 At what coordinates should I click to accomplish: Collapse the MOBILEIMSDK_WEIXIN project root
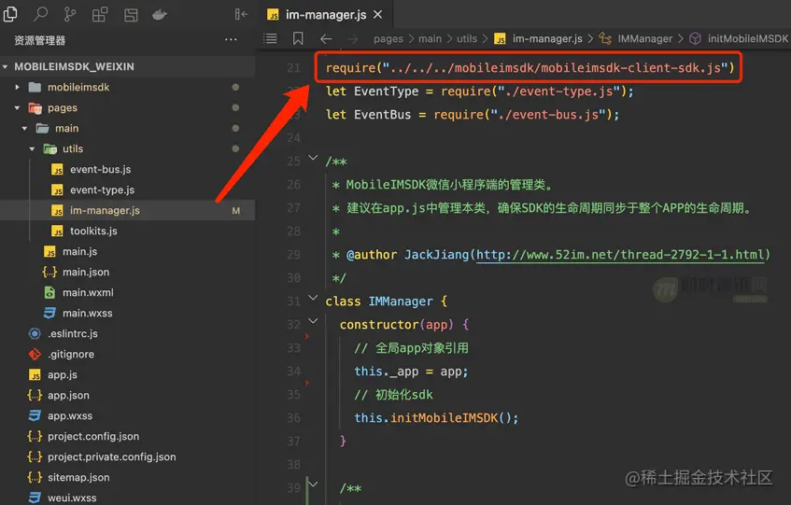5,66
